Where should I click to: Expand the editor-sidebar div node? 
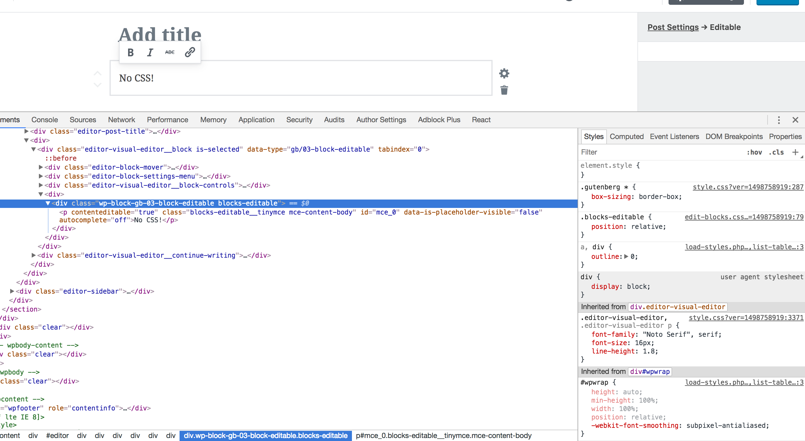[x=12, y=291]
